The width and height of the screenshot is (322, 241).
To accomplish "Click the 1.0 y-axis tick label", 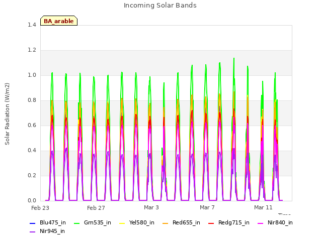I will tap(32, 75).
